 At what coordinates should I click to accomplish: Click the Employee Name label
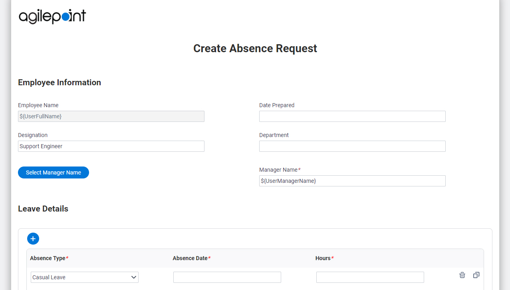(38, 105)
